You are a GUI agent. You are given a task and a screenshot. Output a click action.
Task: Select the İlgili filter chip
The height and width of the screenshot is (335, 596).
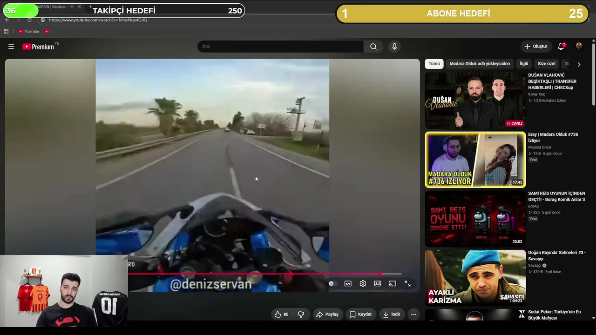coord(524,64)
